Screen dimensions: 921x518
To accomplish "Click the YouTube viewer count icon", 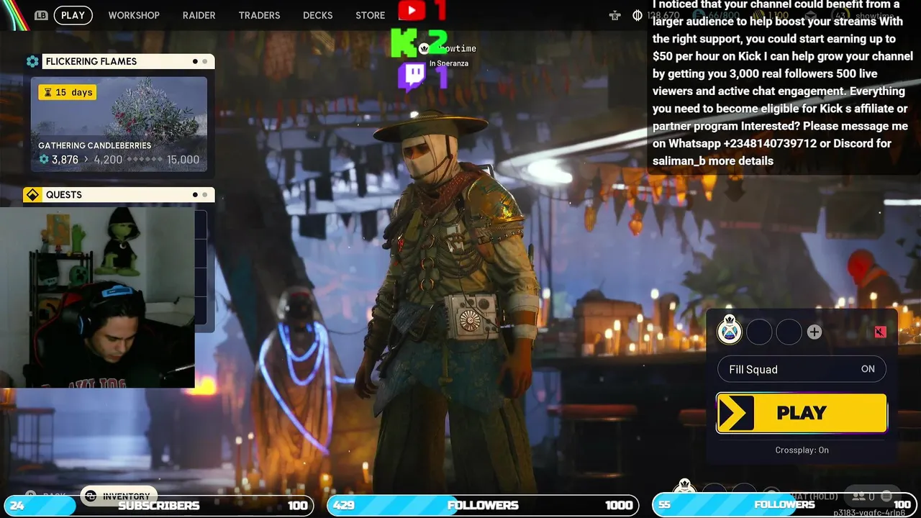I will (x=412, y=10).
